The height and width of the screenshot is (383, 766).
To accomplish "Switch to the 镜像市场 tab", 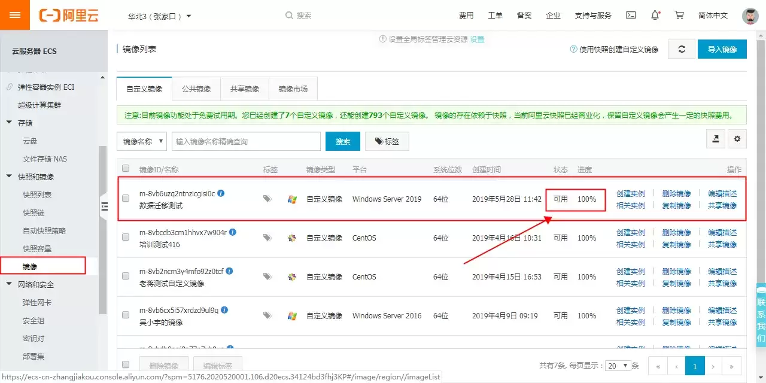I will pos(293,89).
